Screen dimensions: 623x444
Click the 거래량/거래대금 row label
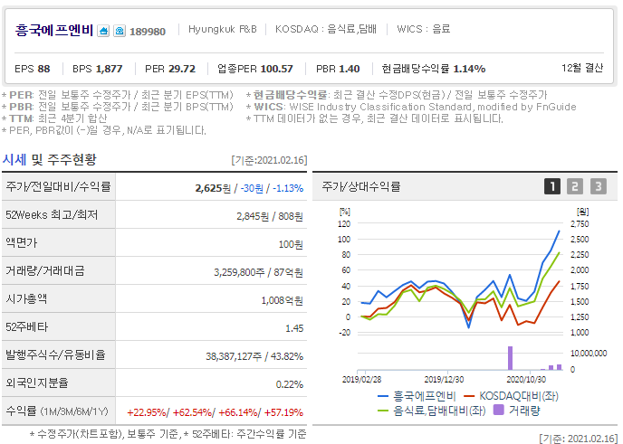tap(45, 271)
